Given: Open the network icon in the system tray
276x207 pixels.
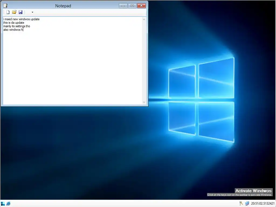Looking at the screenshot, I should (x=247, y=203).
